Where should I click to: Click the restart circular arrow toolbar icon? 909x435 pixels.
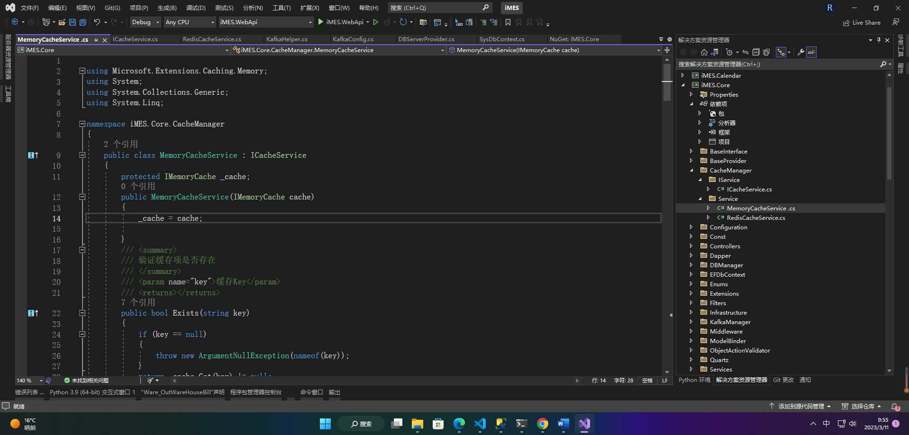(403, 22)
